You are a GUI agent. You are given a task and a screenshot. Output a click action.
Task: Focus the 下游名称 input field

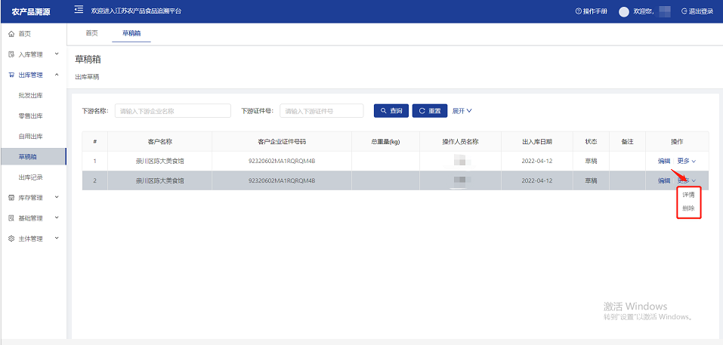172,111
